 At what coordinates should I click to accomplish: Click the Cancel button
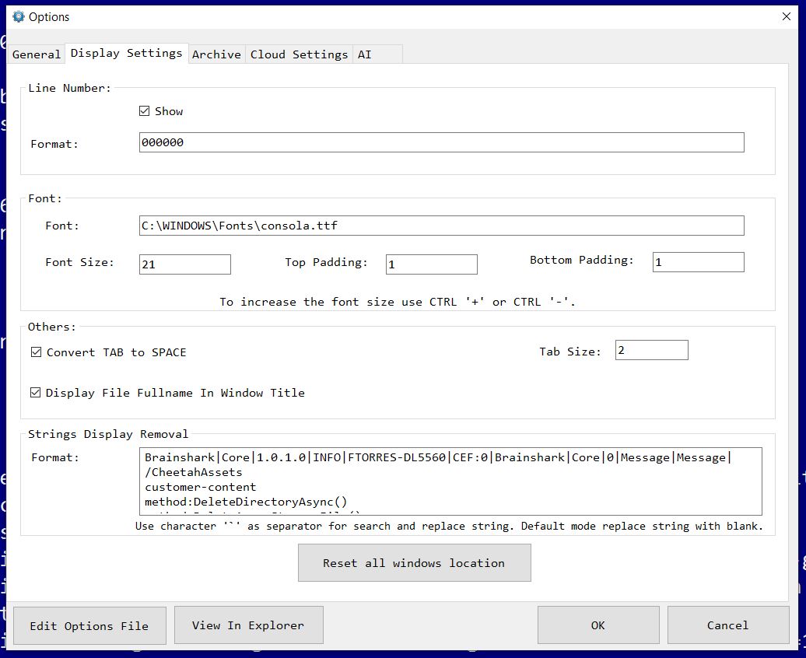pos(728,625)
